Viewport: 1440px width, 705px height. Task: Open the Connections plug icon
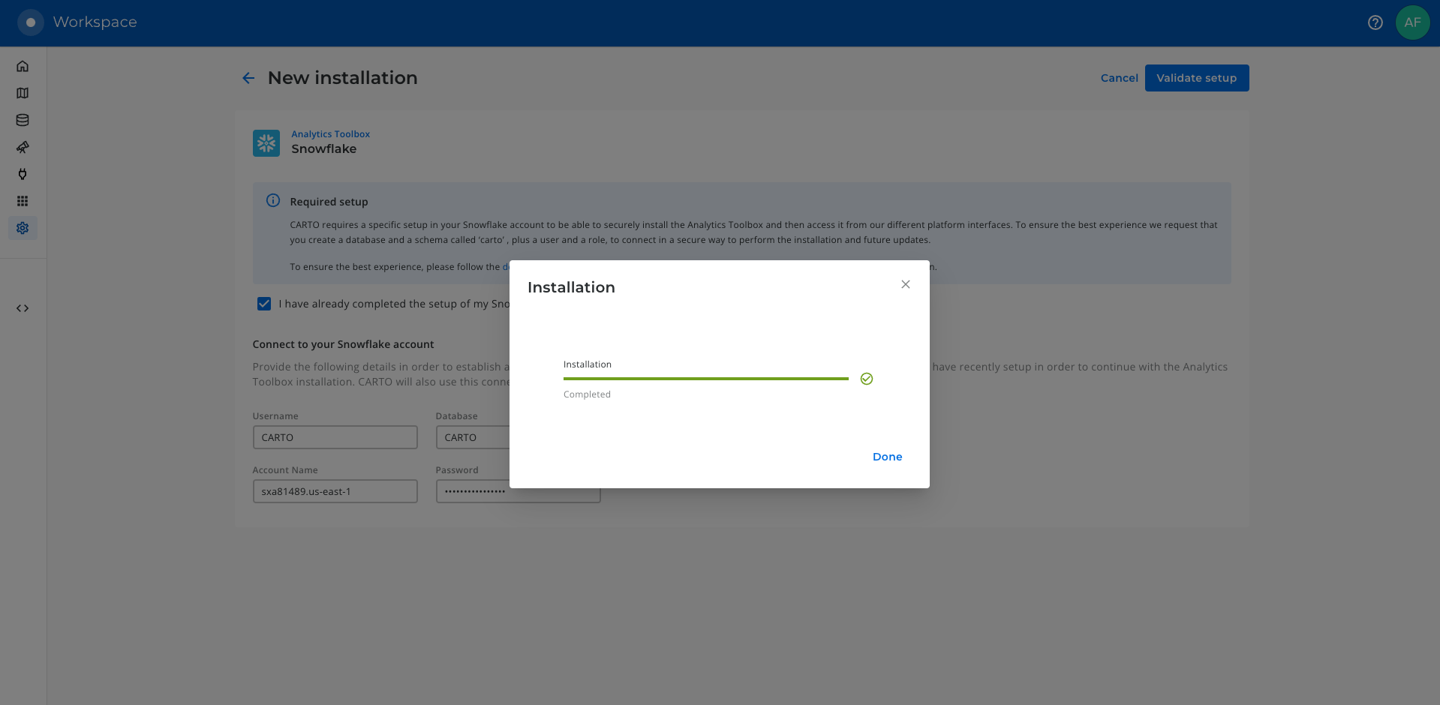tap(23, 174)
